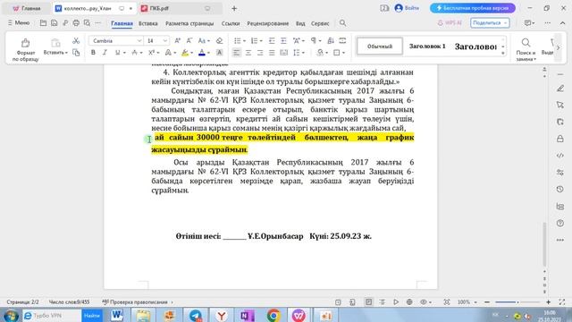The width and height of the screenshot is (572, 322).
Task: Expand the Вставить paste dropdown arrow
Action: (66, 53)
